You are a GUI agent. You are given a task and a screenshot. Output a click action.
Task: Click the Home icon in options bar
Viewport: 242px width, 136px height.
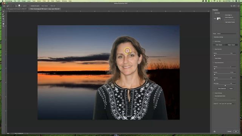4,6
